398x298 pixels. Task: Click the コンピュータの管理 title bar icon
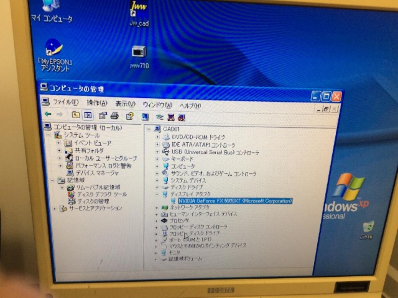tap(44, 88)
